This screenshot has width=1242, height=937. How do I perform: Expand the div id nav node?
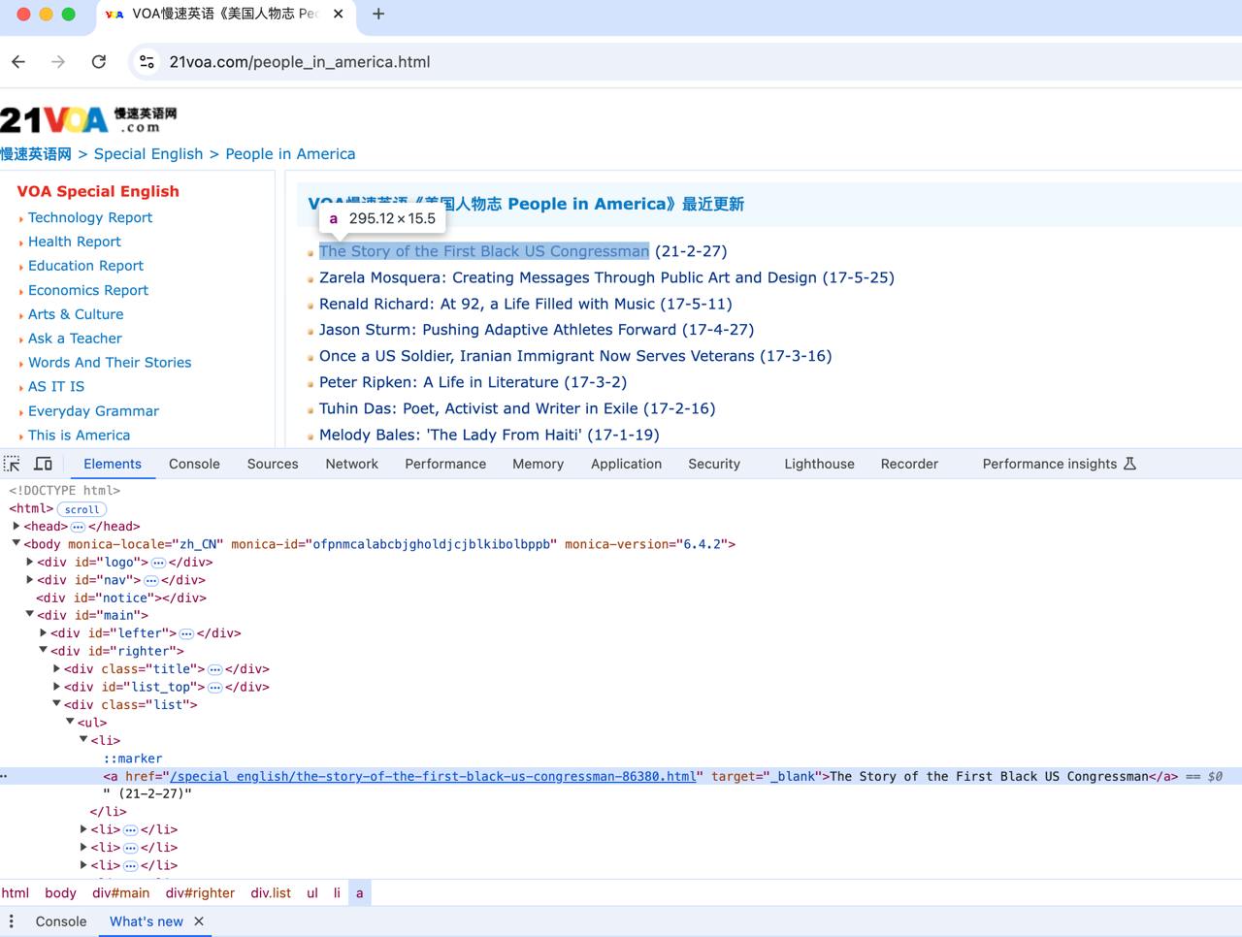[x=30, y=579]
